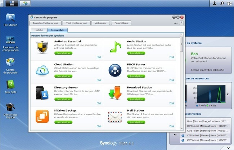Switch to the Installé tab
This screenshot has height=150, width=234.
(x=39, y=30)
